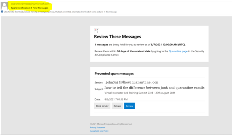Click the 8/6/2021 7:01:36 PM date value
Image resolution: width=233 pixels, height=135 pixels.
(x=116, y=99)
